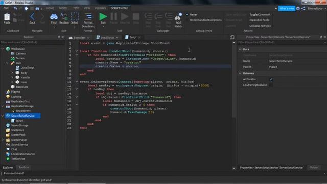Click the What's New button
Viewport: 327px width, 184px height.
287,8
